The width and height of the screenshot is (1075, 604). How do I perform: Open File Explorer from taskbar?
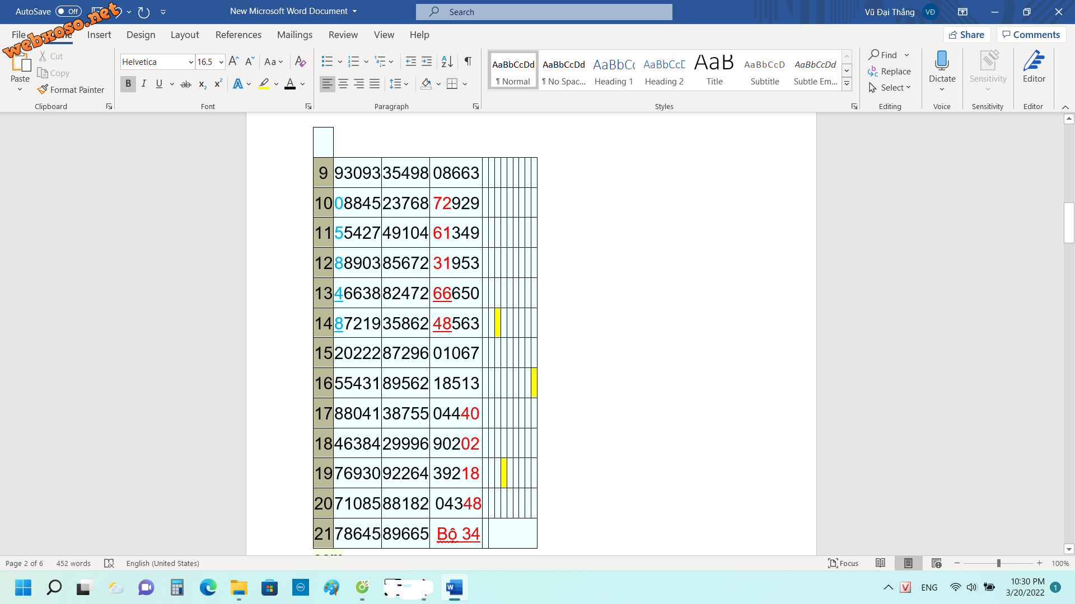(x=239, y=587)
